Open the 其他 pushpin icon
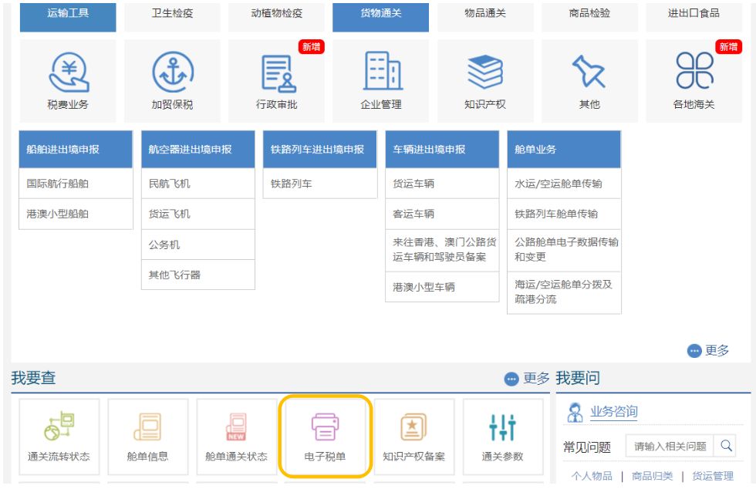 click(589, 72)
